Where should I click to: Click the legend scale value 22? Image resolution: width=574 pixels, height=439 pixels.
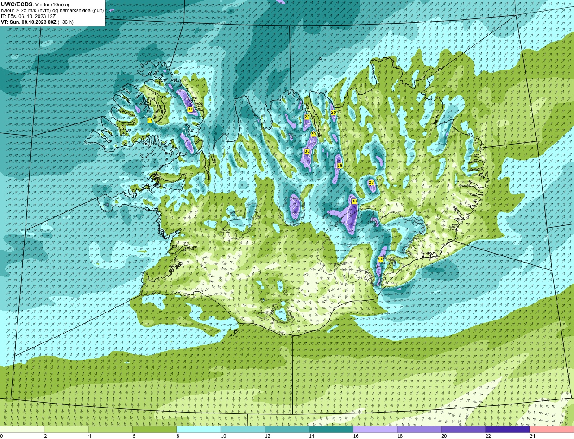pyautogui.click(x=488, y=436)
